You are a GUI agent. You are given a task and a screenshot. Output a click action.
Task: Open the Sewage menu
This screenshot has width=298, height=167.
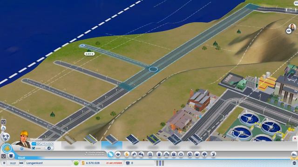pyautogui.click(x=141, y=154)
